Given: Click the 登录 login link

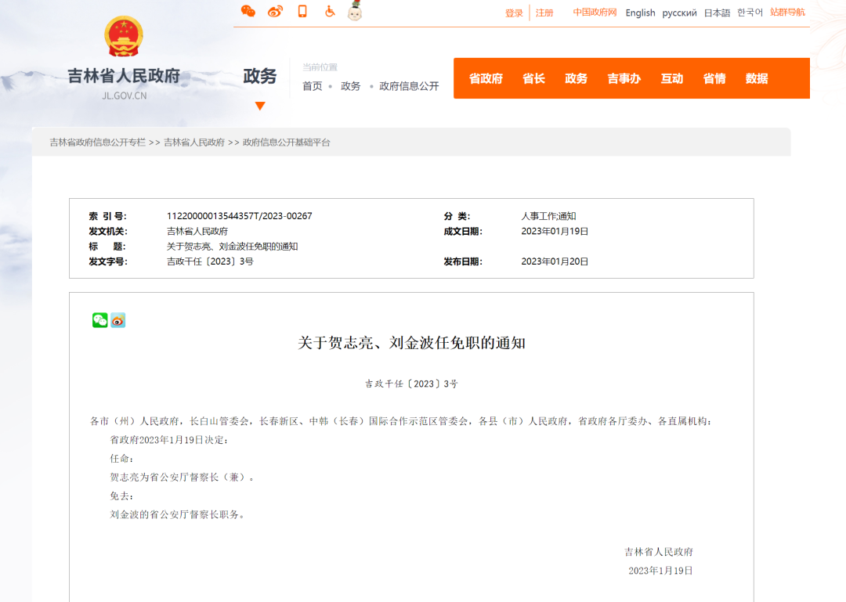Looking at the screenshot, I should click(x=514, y=13).
